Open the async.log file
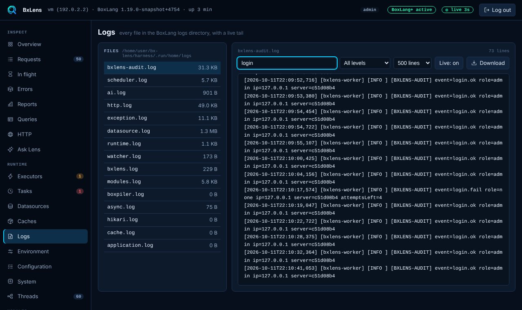Image resolution: width=522 pixels, height=310 pixels. [x=162, y=207]
